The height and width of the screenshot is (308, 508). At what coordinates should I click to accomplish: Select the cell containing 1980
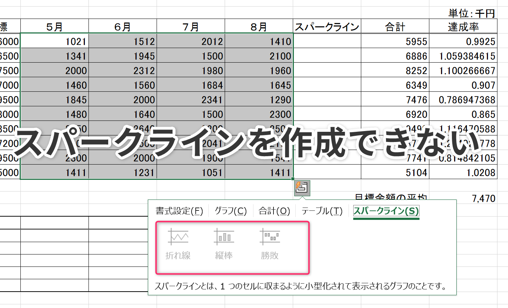191,70
